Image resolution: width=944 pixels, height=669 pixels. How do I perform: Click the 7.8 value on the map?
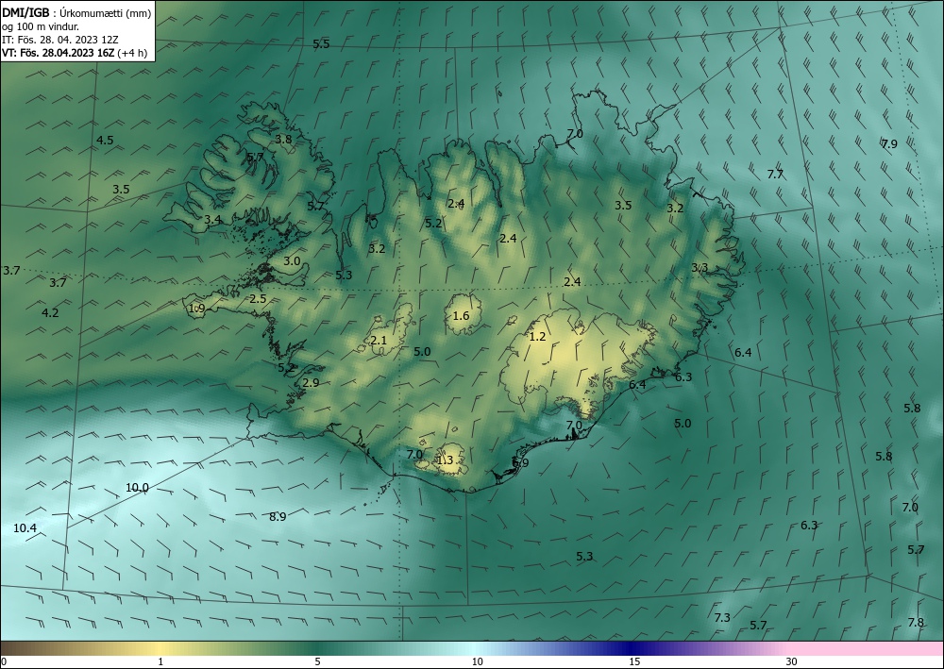pos(916,622)
